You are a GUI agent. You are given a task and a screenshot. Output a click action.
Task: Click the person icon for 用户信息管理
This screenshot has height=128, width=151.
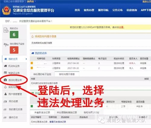[x=5, y=94]
